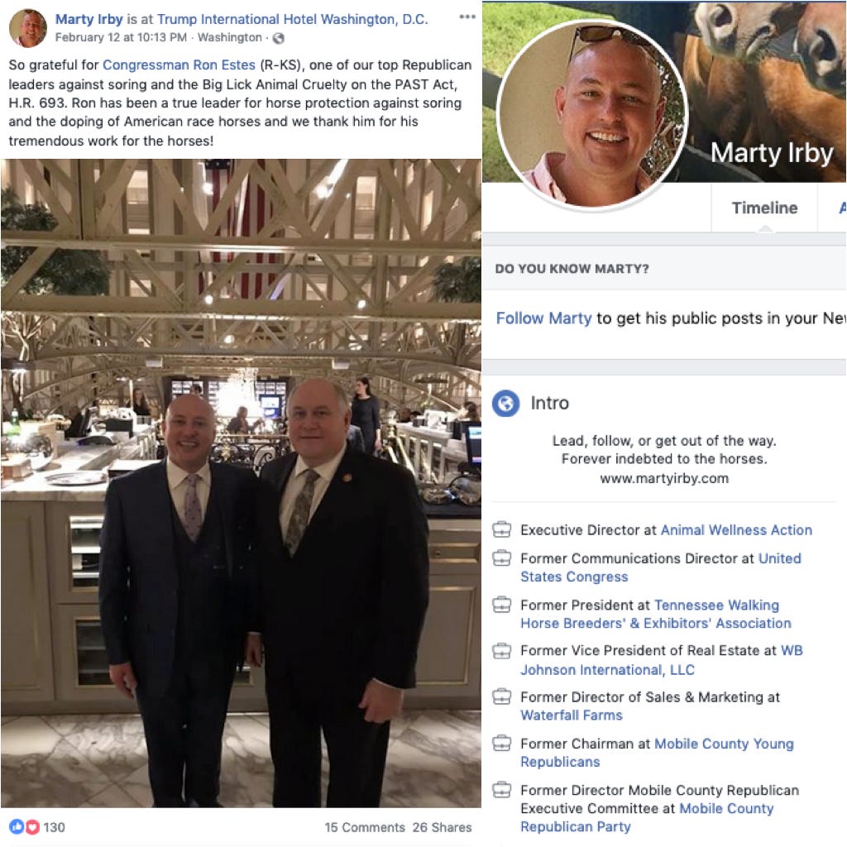View the 15 Comments on the post
Image resolution: width=847 pixels, height=847 pixels.
coord(365,827)
